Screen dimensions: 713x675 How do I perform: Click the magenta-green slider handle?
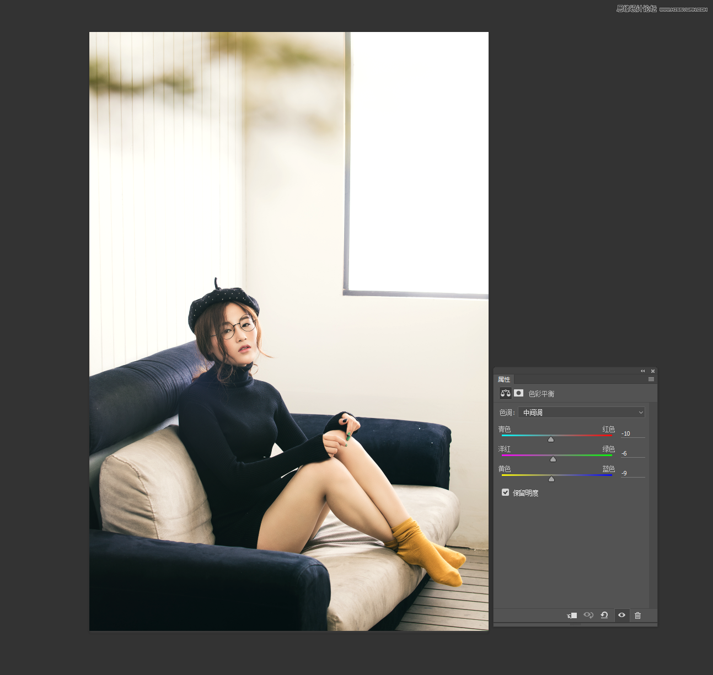coord(553,459)
